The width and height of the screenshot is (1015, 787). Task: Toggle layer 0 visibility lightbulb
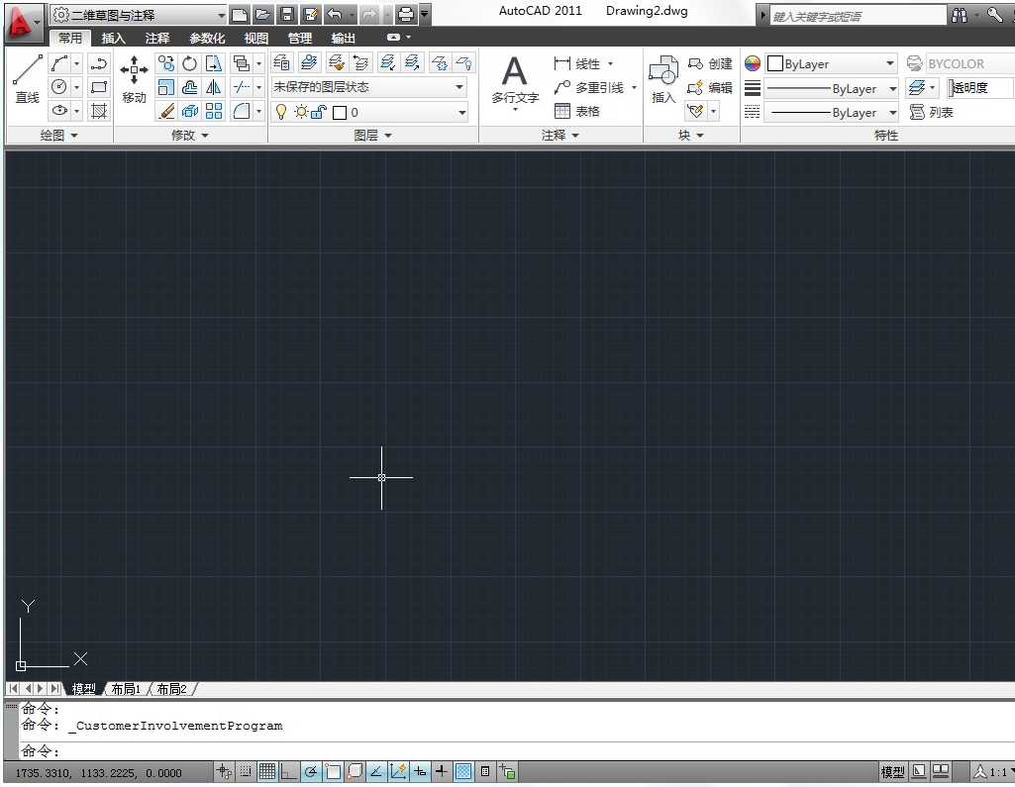point(279,111)
